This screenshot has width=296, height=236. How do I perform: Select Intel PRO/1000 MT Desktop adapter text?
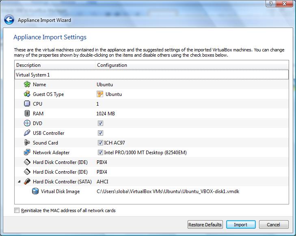tap(145, 153)
